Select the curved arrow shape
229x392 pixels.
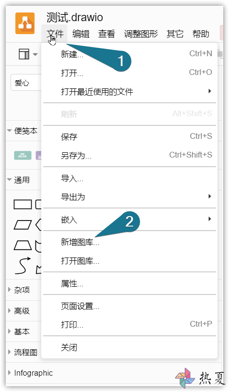23,265
